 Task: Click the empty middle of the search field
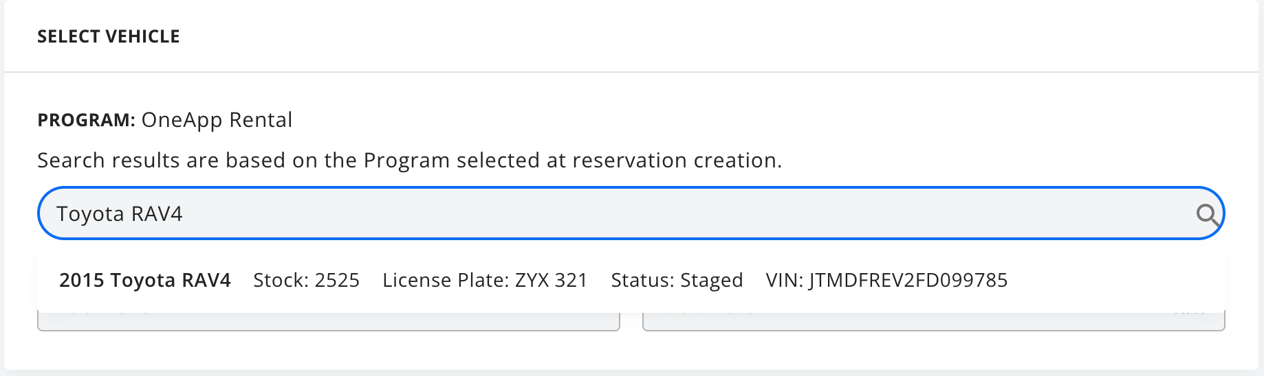coord(688,213)
